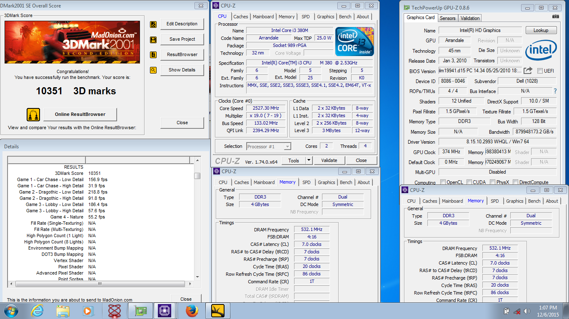The image size is (569, 319).
Task: Click the GPU-Z Name field Intel(R) HD Graphics
Action: coord(480,30)
